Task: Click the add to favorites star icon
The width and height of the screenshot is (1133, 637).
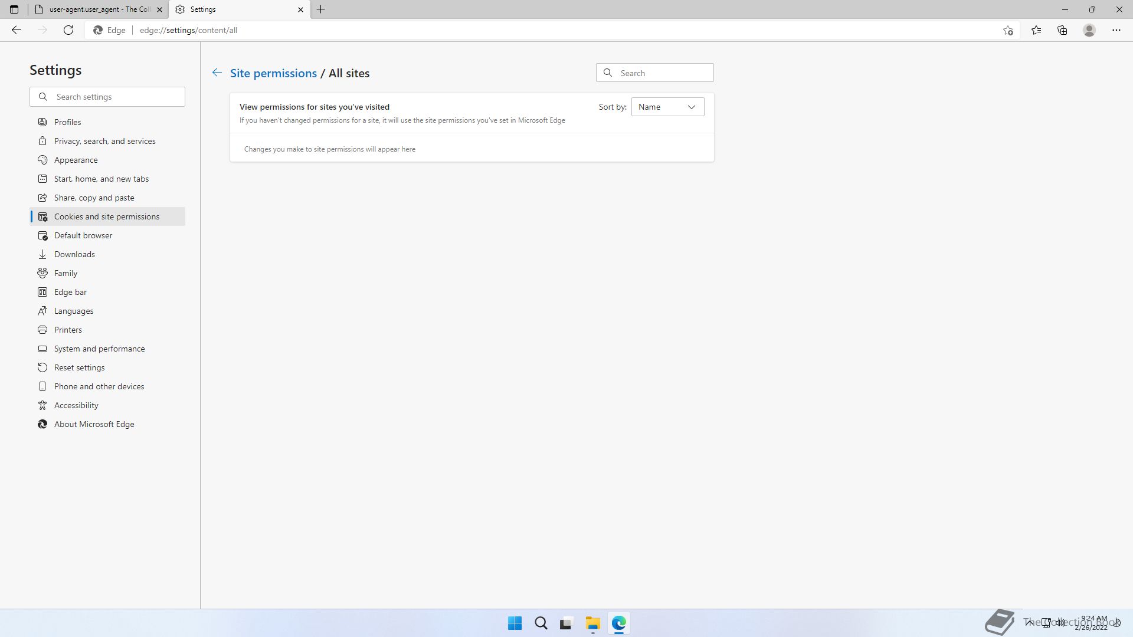Action: 1008,30
